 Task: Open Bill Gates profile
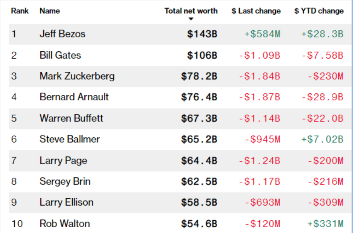coord(60,55)
